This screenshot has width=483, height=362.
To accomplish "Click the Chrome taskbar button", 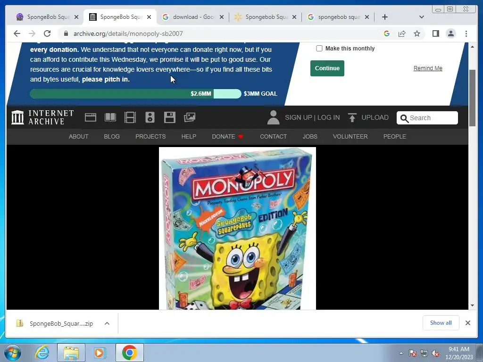I will 130,353.
